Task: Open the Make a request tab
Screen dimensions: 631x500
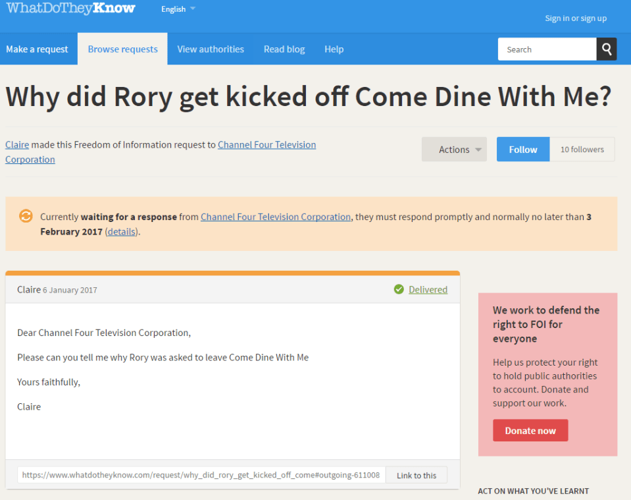Action: pyautogui.click(x=37, y=49)
